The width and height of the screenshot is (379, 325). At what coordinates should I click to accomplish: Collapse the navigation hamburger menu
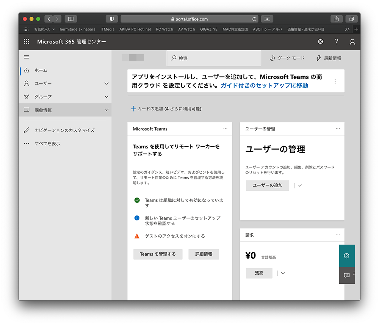(x=27, y=57)
